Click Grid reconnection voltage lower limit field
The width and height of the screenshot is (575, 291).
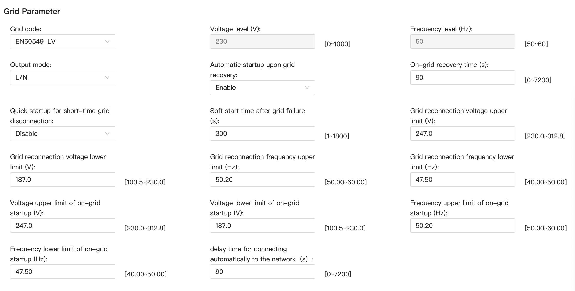(x=62, y=180)
